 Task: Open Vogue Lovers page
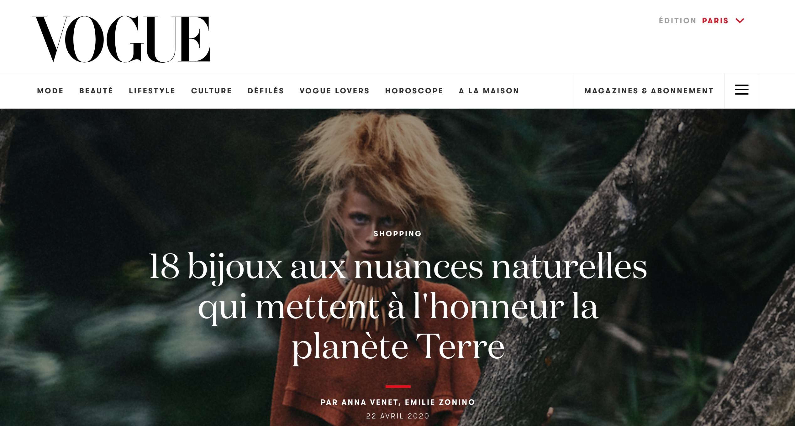point(334,91)
